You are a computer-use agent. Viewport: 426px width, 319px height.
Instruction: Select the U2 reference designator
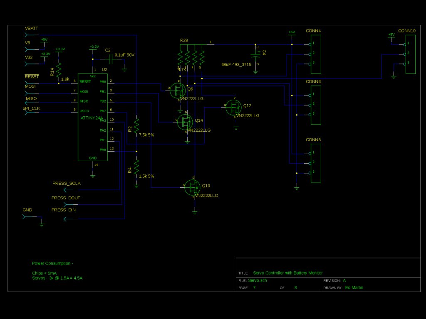click(104, 70)
